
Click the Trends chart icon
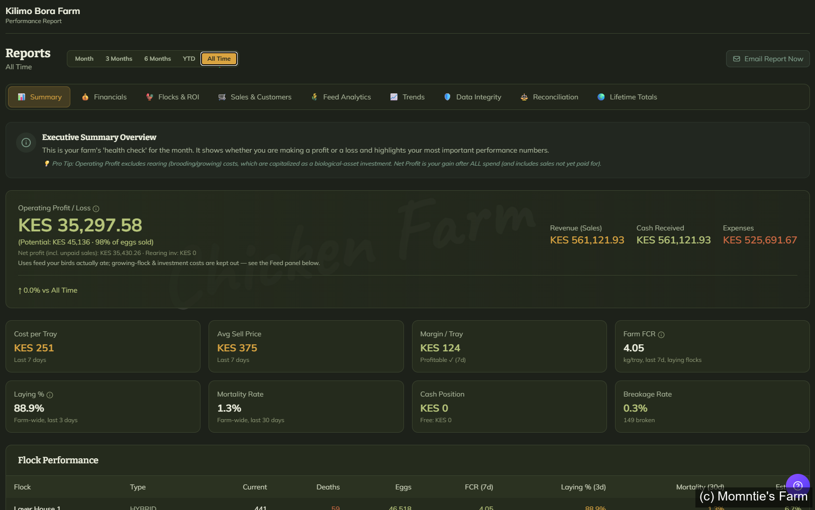(x=394, y=97)
